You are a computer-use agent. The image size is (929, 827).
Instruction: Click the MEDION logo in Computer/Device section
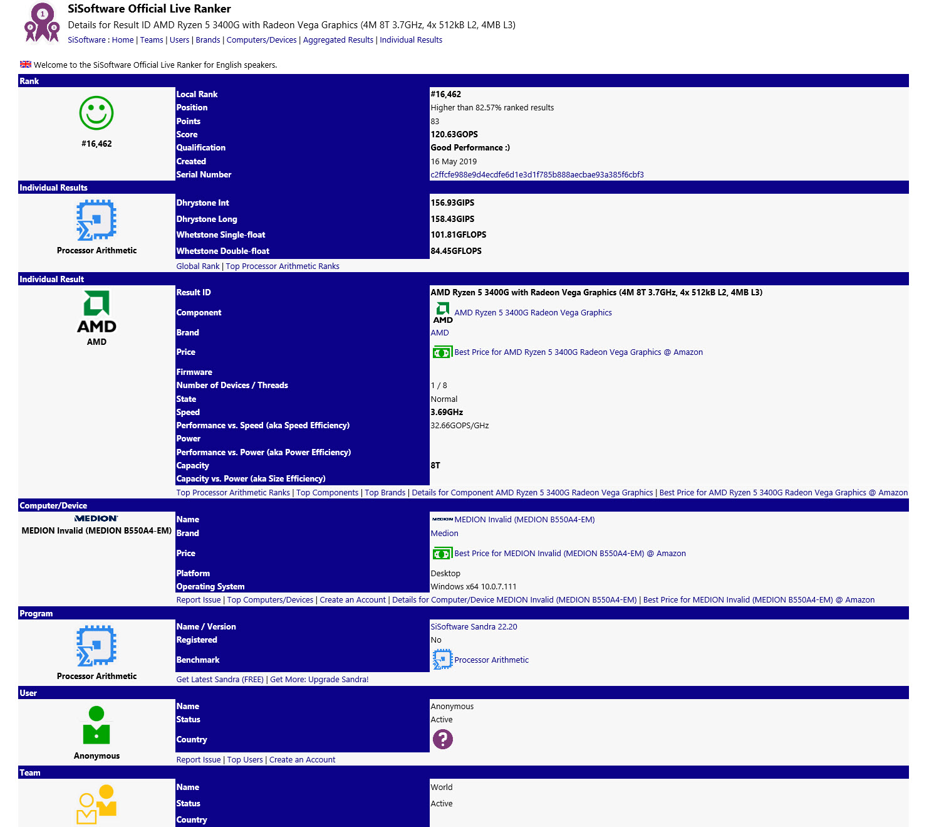coord(96,519)
